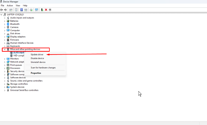
Task: Click the gear with green arrow toolbar icon
Action: [x=31, y=10]
